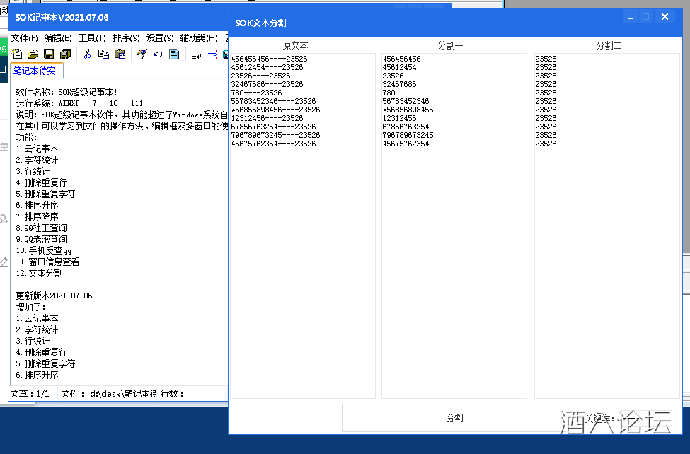The height and width of the screenshot is (454, 690).
Task: Click inside the 分割一 result text box
Action: pyautogui.click(x=454, y=269)
